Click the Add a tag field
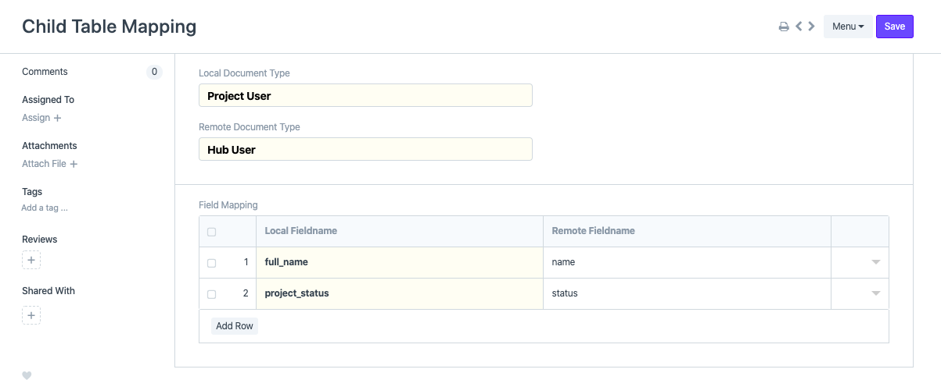 point(45,208)
